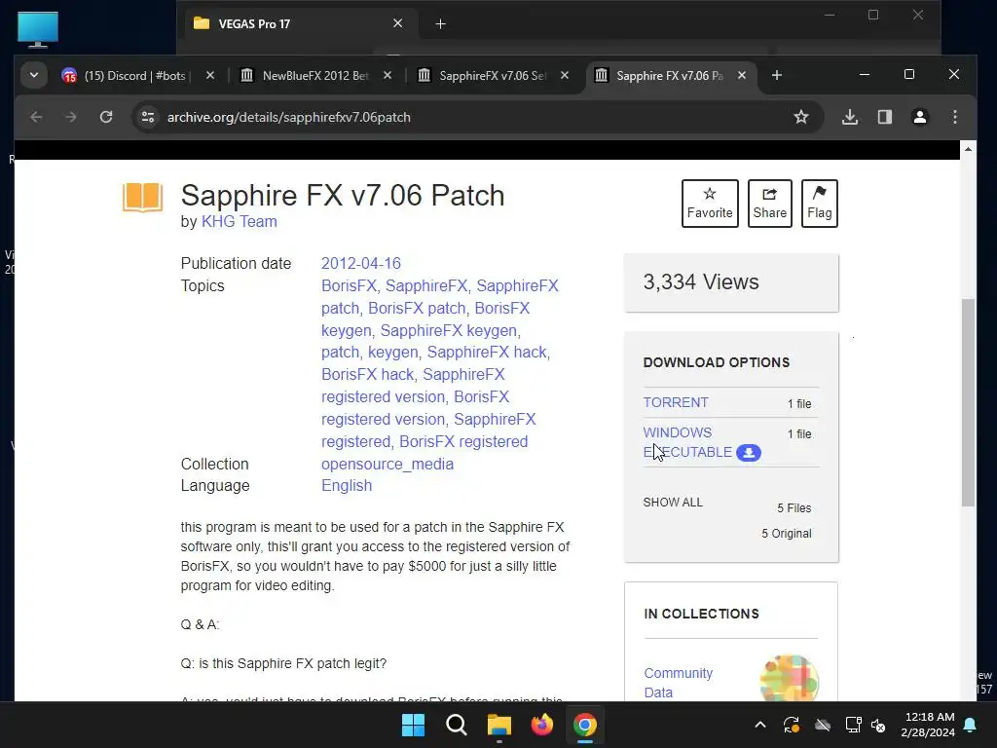Open Chrome three-dot menu

click(955, 117)
